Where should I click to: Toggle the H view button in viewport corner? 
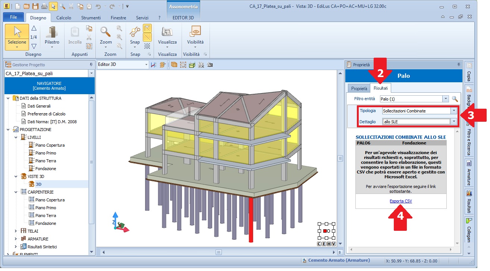tap(329, 244)
